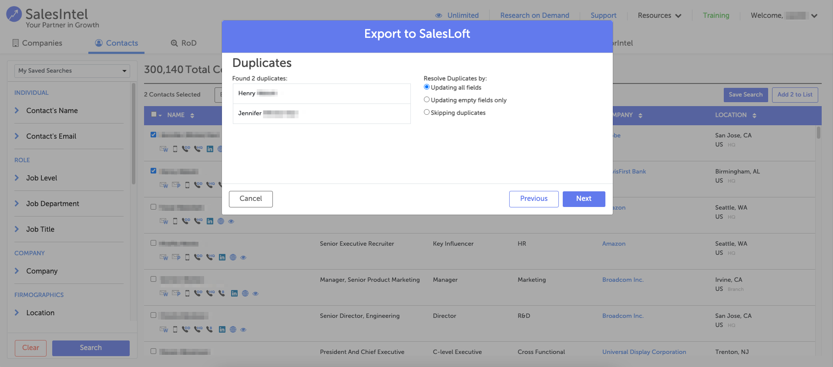
Task: Check the Senior Director, Engineering row checkbox
Action: pos(153,315)
